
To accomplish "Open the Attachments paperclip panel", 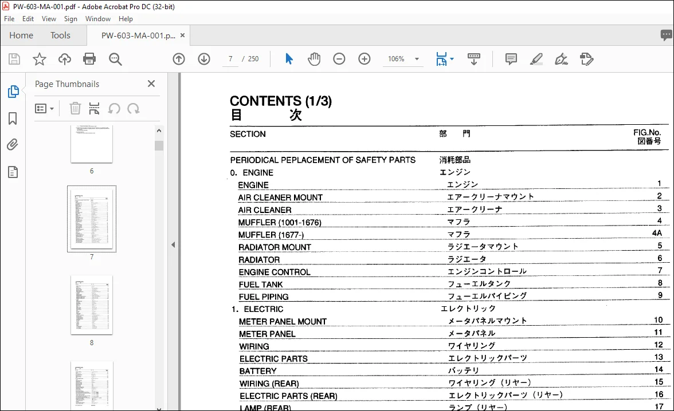I will point(13,145).
